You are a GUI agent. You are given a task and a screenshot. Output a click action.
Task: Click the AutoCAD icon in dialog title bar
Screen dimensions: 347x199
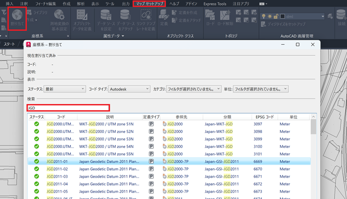coord(28,44)
